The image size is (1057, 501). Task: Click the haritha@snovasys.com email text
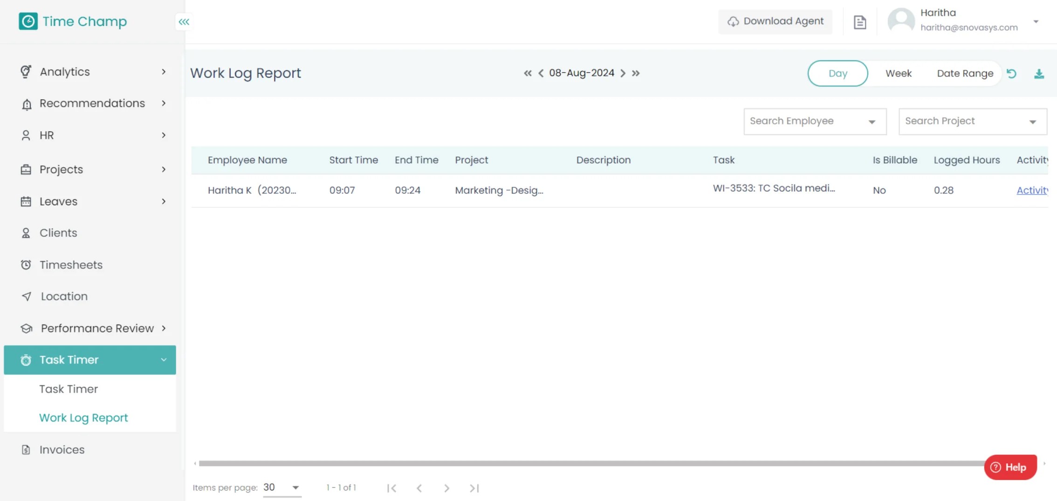[969, 27]
